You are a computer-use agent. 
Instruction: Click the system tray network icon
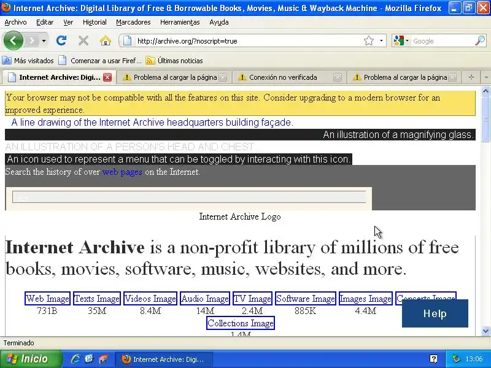pyautogui.click(x=456, y=359)
